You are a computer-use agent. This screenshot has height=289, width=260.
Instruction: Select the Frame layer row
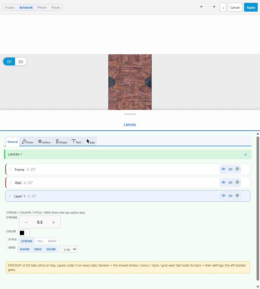click(128, 169)
